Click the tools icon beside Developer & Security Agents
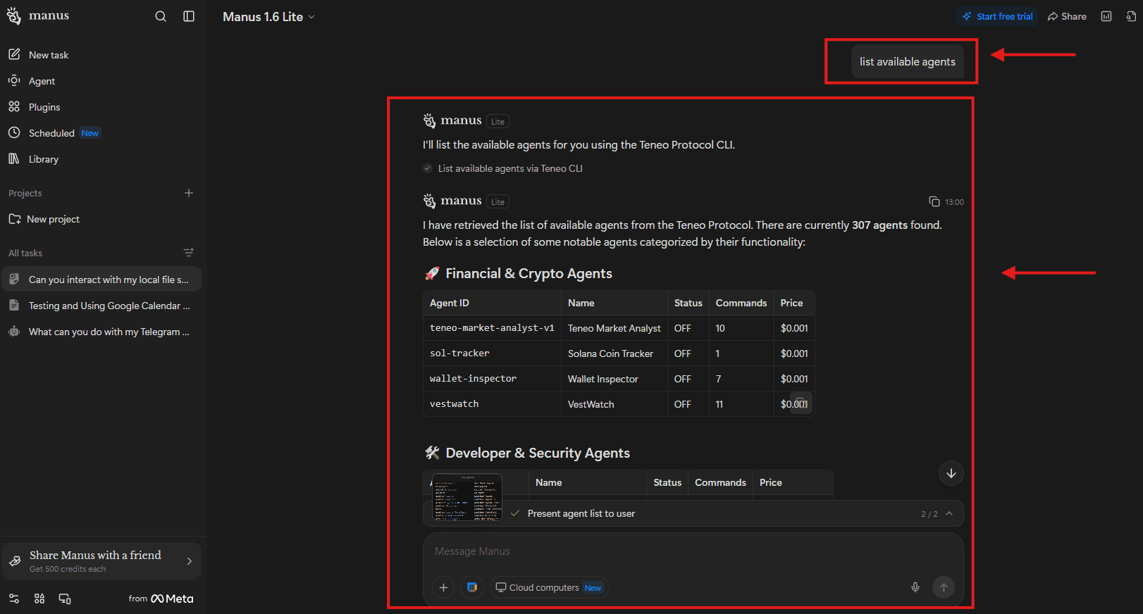1143x614 pixels. point(432,453)
